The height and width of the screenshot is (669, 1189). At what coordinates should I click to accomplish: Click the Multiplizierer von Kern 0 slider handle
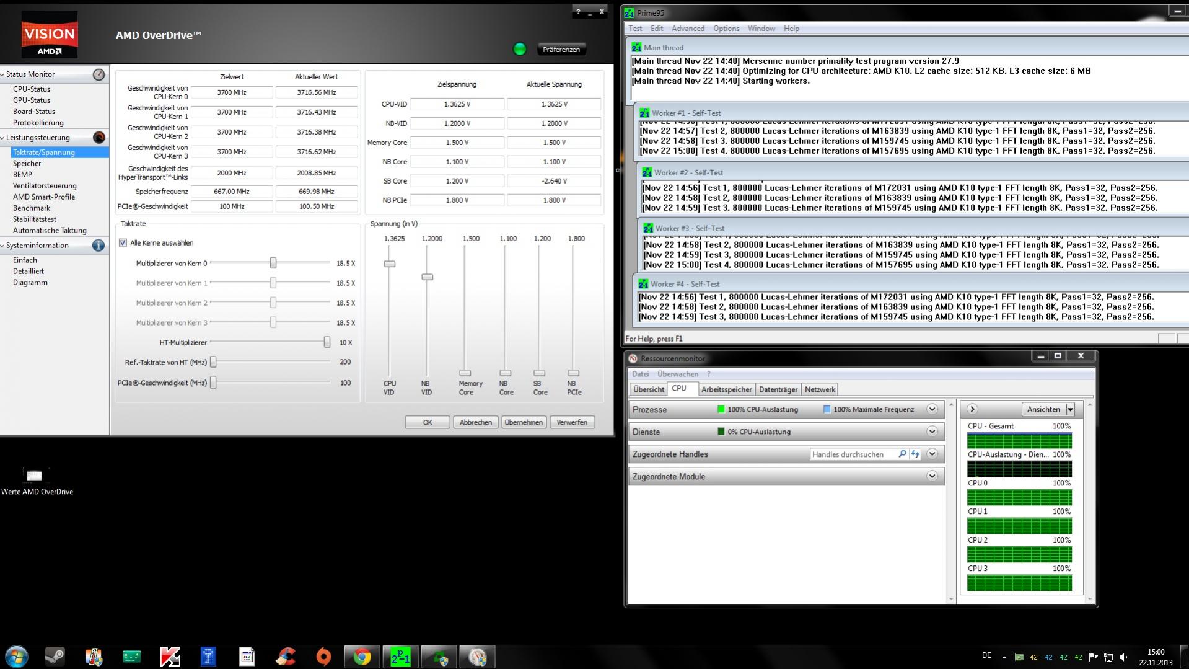(x=273, y=263)
